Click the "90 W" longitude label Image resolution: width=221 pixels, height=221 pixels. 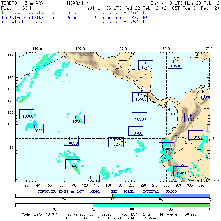(123, 49)
